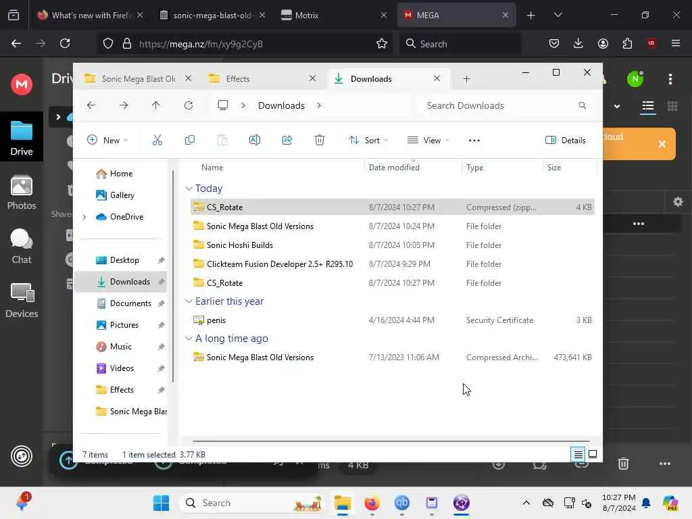692x519 pixels.
Task: Go up one folder level in Explorer
Action: pos(156,105)
